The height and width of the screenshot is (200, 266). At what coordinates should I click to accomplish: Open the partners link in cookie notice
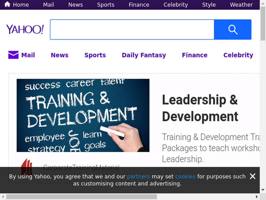click(x=138, y=177)
